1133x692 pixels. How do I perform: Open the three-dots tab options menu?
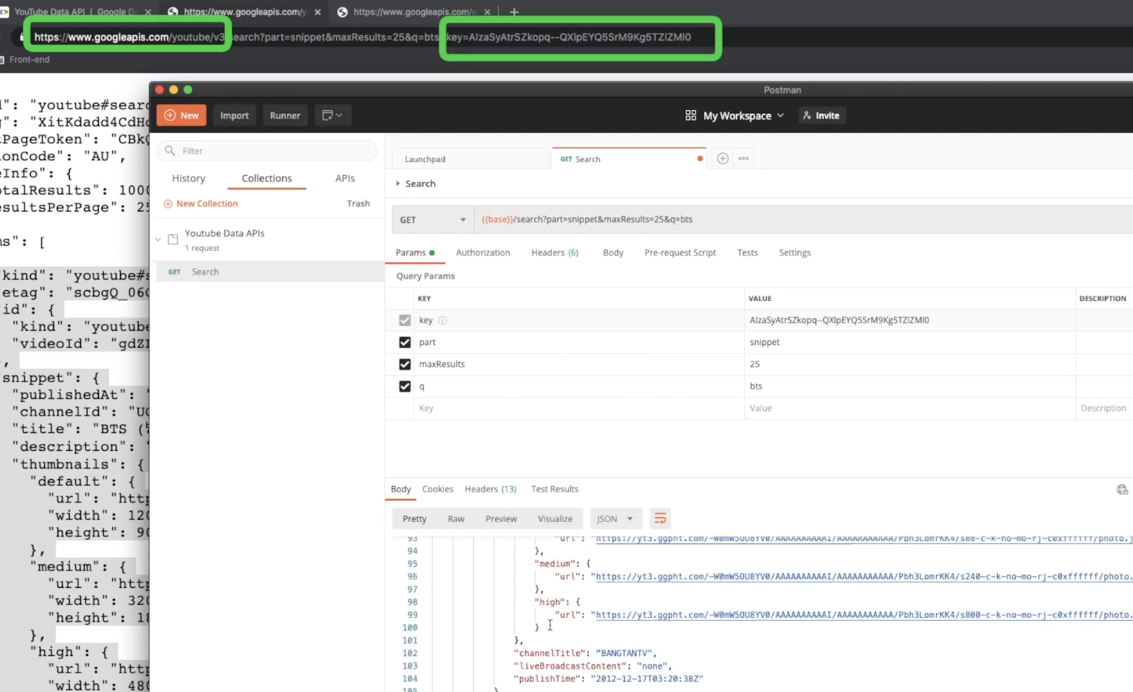click(x=743, y=158)
